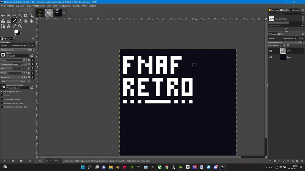Edit the Pressure Opacity dynamics
Screen dimensions: 305x171
coord(32,87)
